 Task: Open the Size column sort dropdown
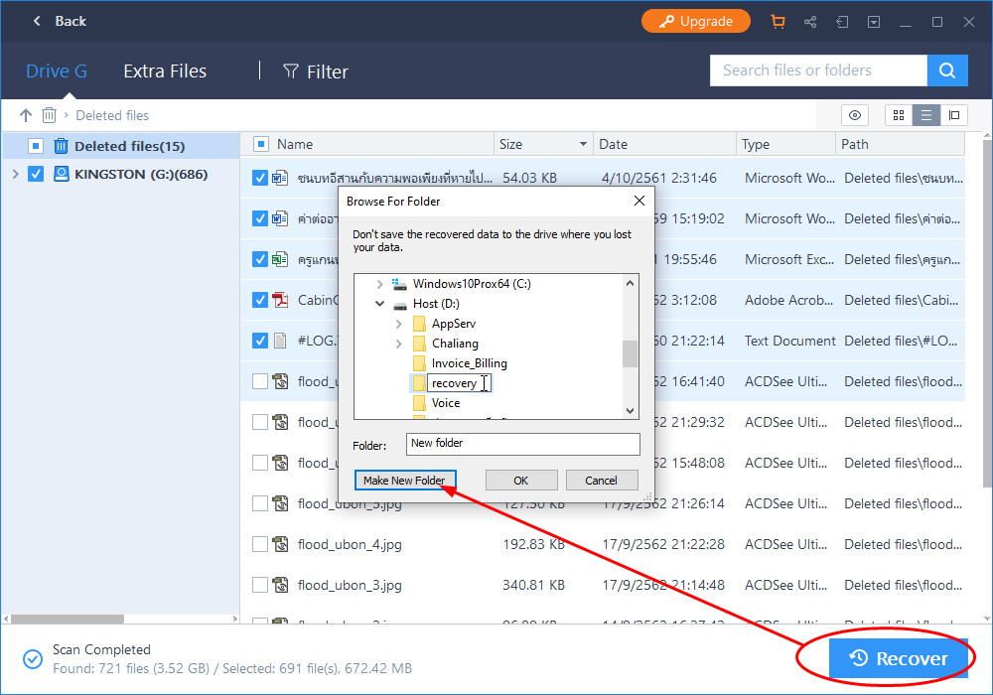click(x=583, y=144)
